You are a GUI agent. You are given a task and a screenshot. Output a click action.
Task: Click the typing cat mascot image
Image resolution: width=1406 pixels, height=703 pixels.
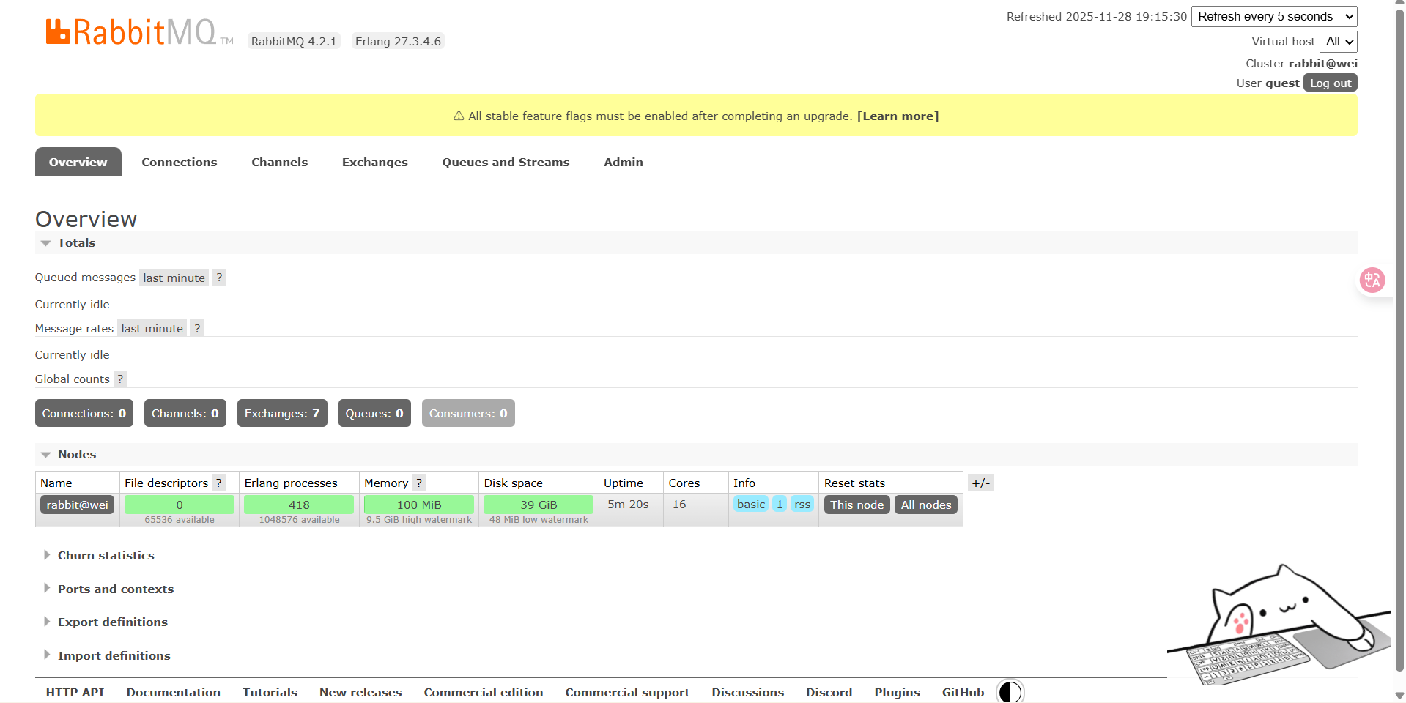[x=1279, y=625]
